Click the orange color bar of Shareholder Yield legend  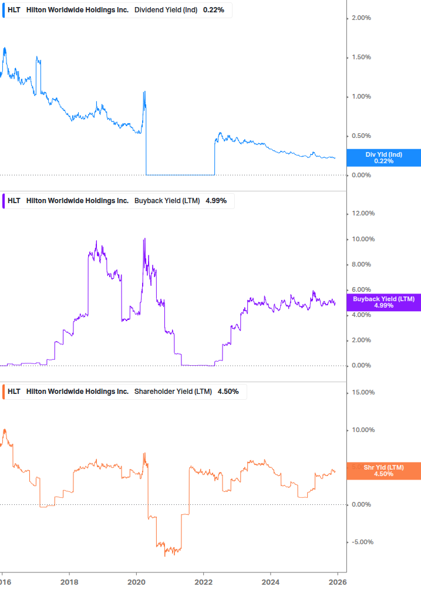[4, 392]
